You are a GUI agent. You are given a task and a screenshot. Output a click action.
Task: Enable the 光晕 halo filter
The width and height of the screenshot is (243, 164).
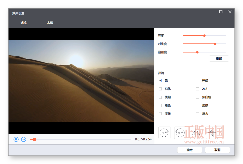[197, 81]
